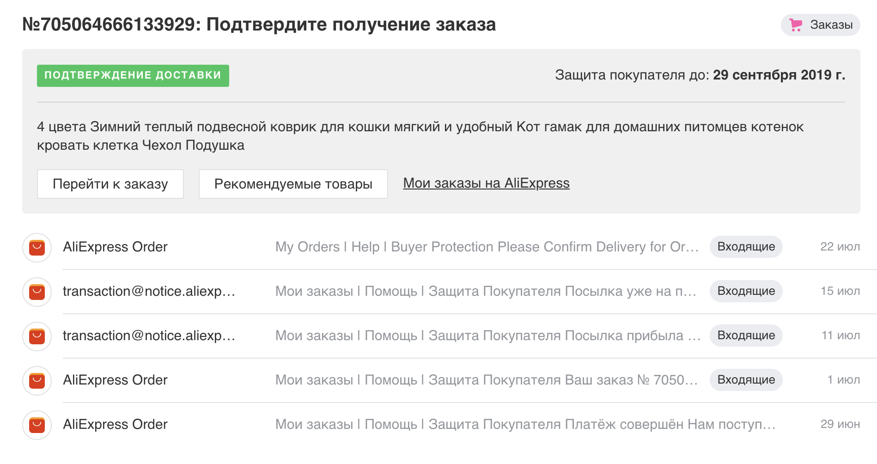Click AliExpress avatar icon of 29 июн message
This screenshot has height=464, width=877.
tap(37, 425)
